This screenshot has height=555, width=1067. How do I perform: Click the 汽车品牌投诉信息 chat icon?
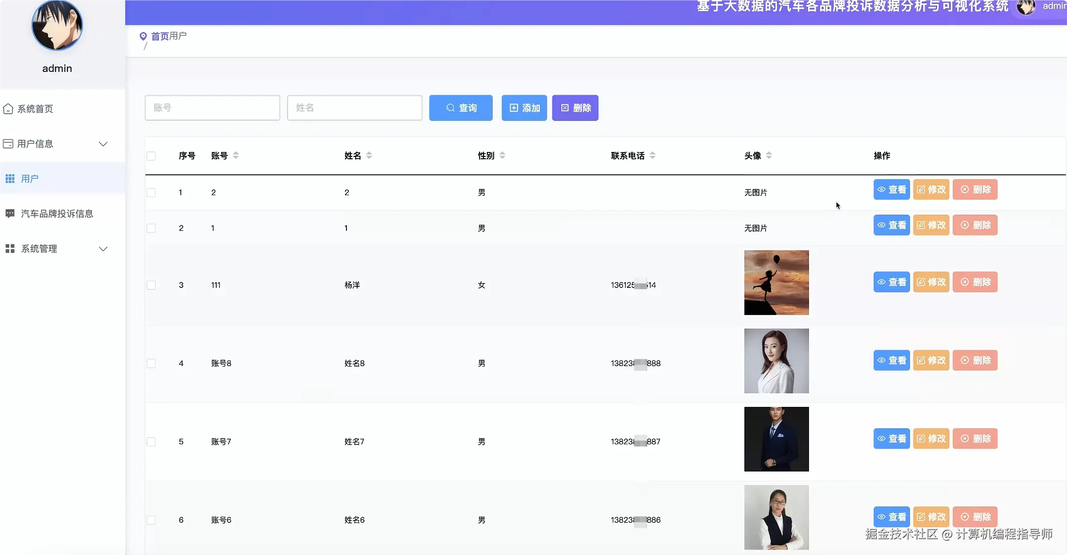coord(10,213)
